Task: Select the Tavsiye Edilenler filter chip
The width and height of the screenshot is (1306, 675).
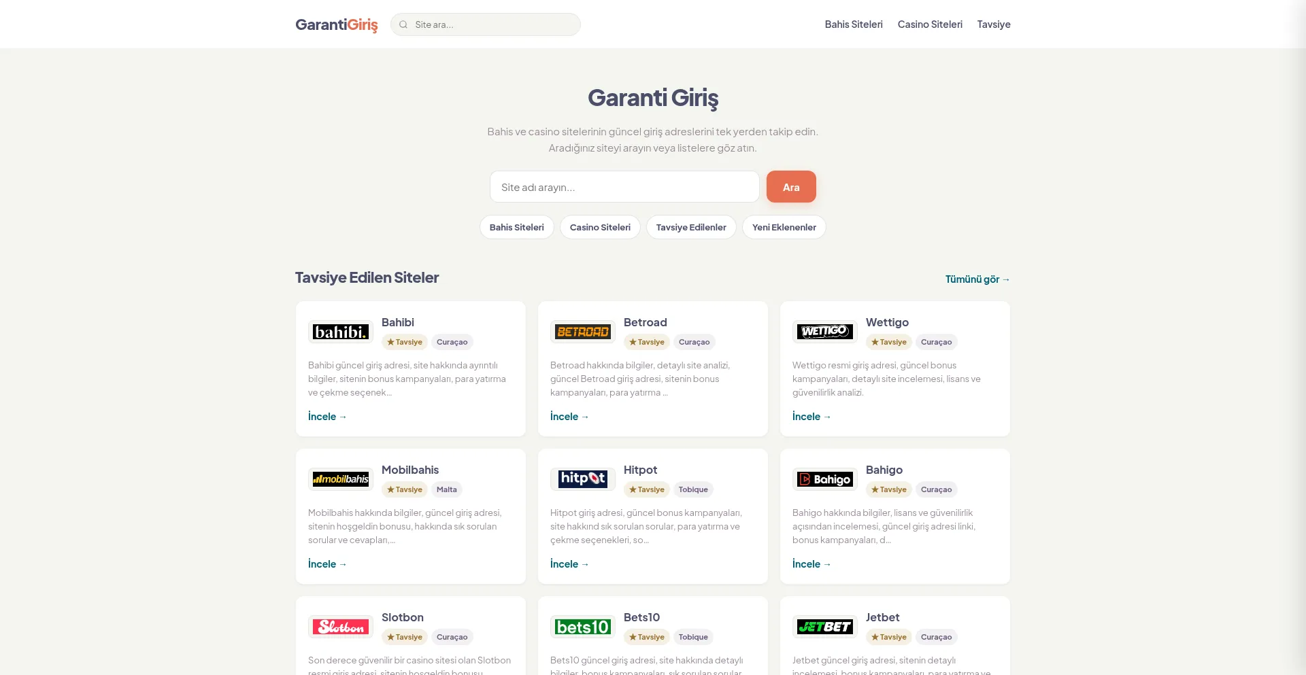Action: (691, 227)
